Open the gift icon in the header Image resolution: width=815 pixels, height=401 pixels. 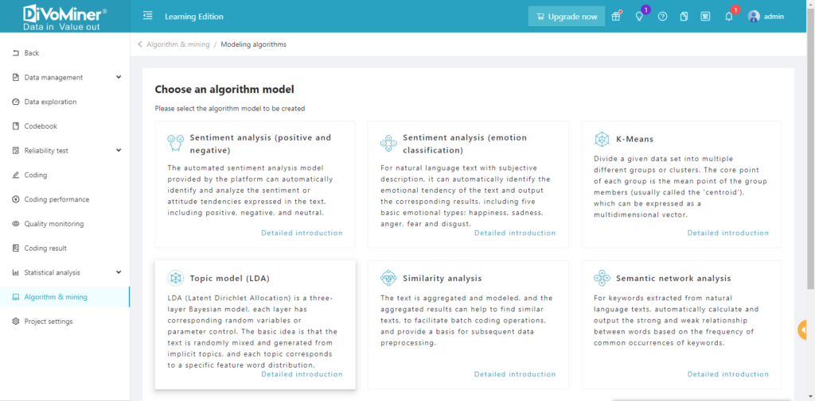click(x=616, y=16)
